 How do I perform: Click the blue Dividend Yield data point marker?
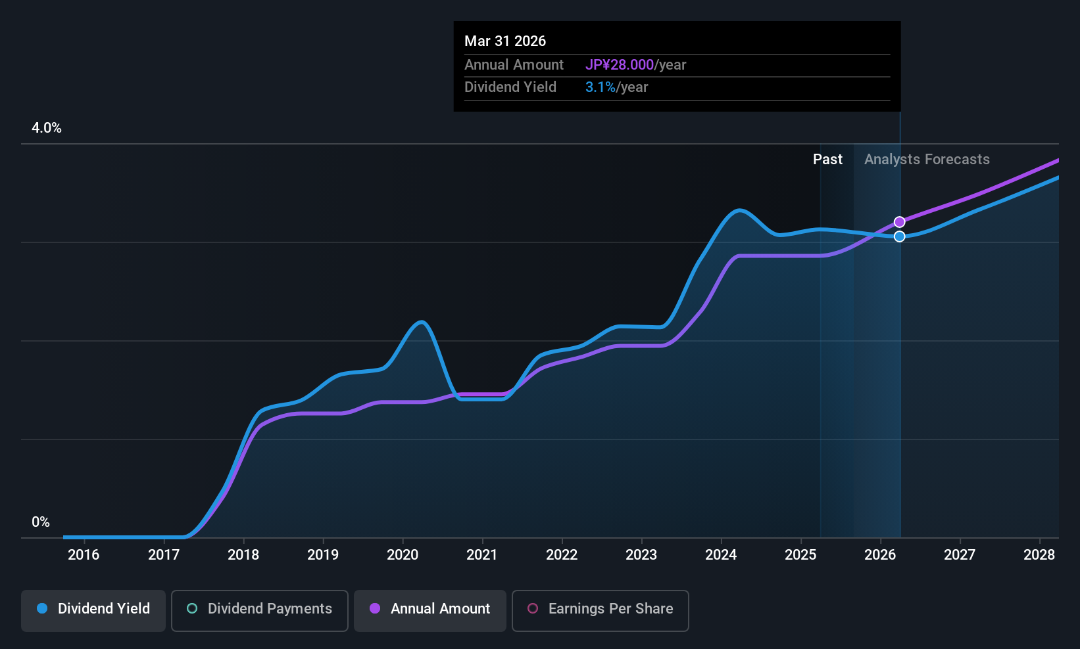[x=899, y=236]
